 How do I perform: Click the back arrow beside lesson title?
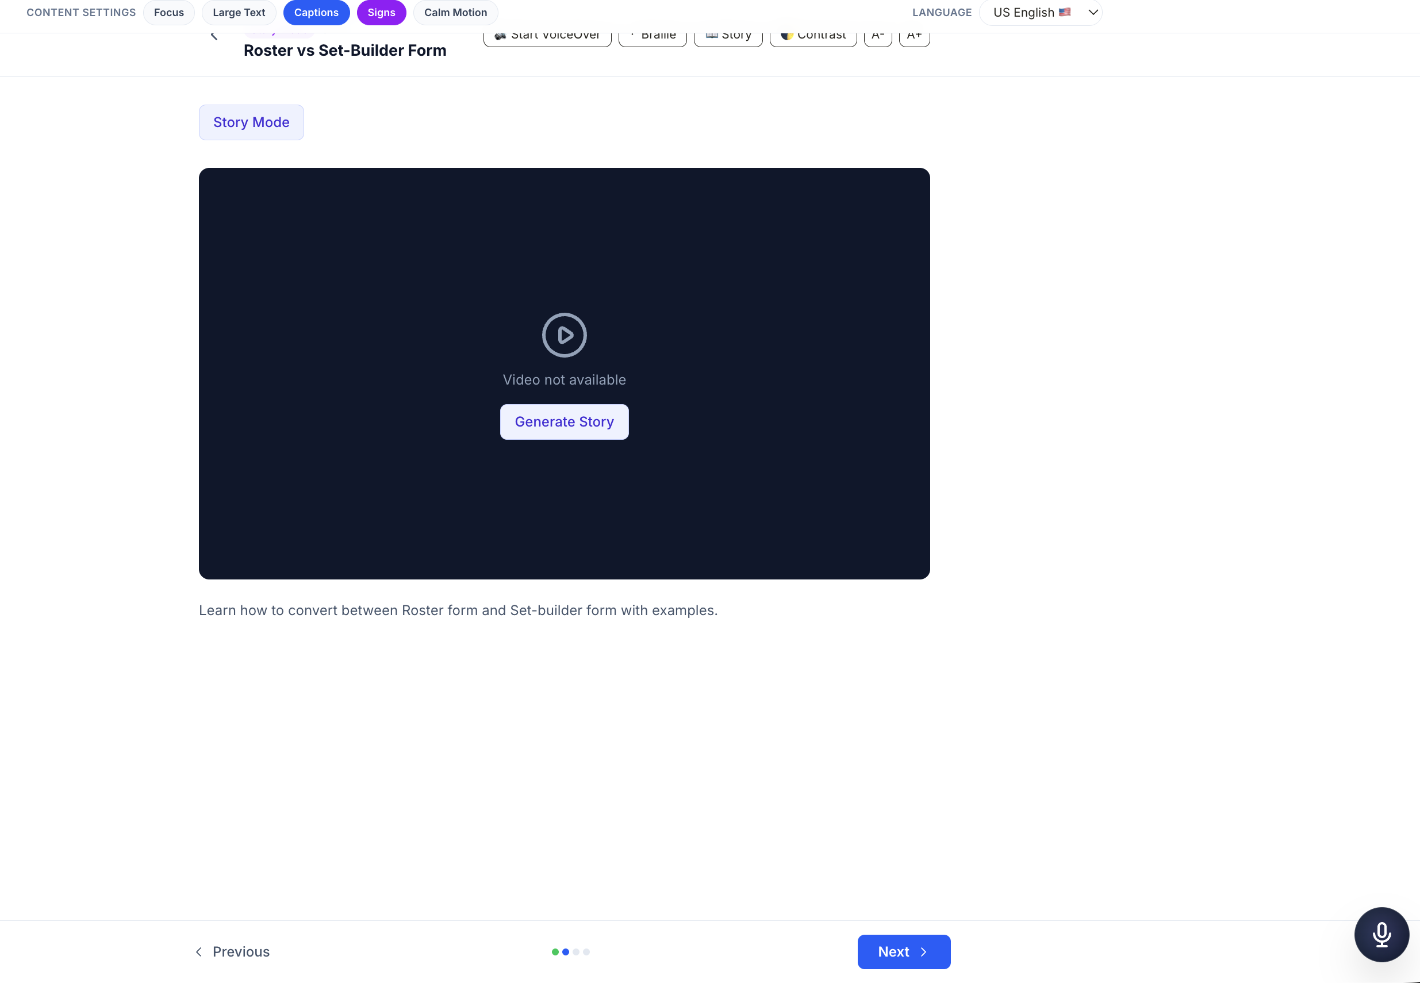click(214, 36)
